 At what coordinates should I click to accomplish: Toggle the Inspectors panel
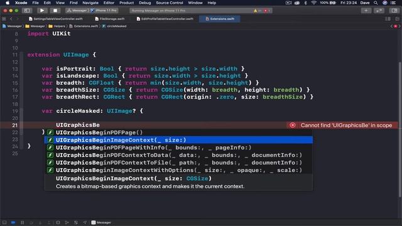coord(394,11)
